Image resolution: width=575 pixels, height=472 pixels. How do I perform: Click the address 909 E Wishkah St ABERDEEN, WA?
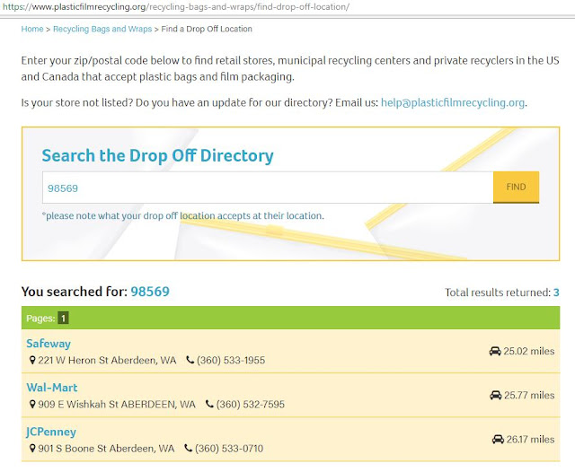pos(117,405)
